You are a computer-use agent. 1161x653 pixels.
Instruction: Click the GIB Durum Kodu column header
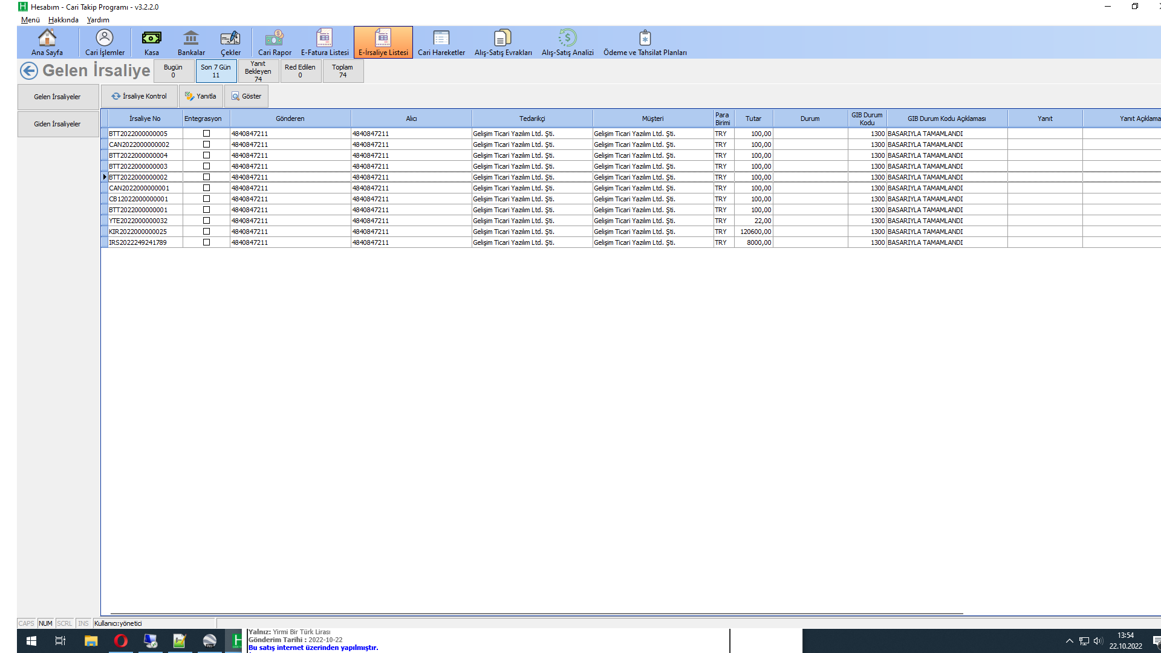click(867, 119)
